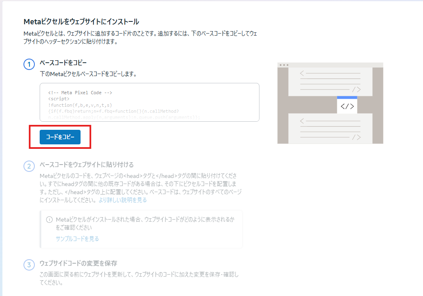Click the lower code block in the illustration
This screenshot has width=423, height=296.
pyautogui.click(x=330, y=128)
